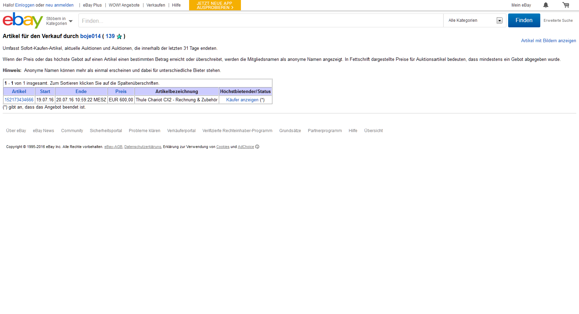This screenshot has width=579, height=314.
Task: Click the Jetzt neue App ausprobieren banner
Action: point(215,5)
